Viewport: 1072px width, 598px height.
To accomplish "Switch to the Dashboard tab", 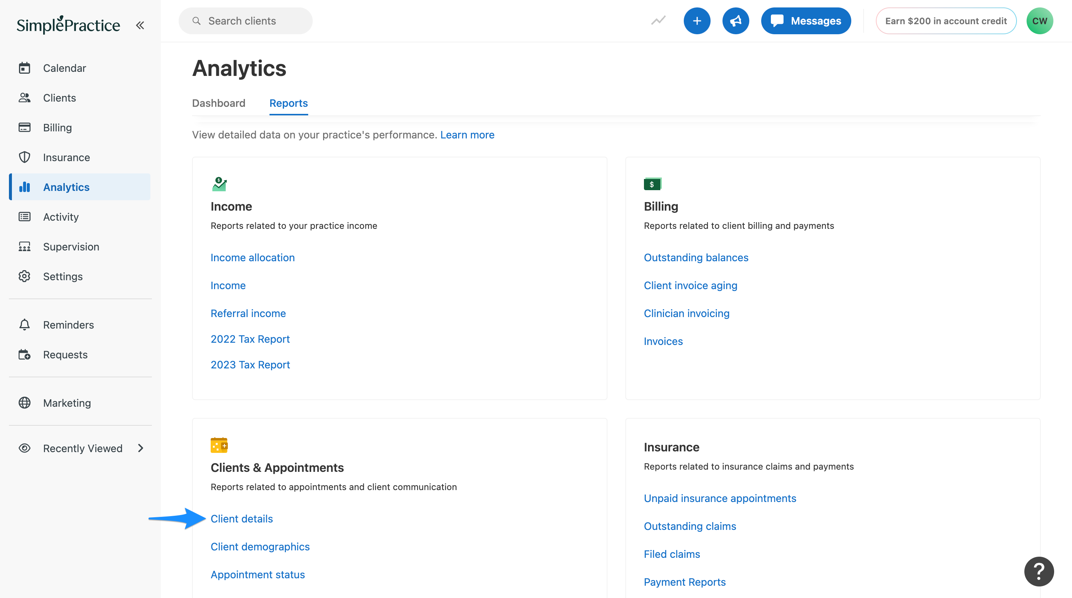I will pyautogui.click(x=218, y=103).
